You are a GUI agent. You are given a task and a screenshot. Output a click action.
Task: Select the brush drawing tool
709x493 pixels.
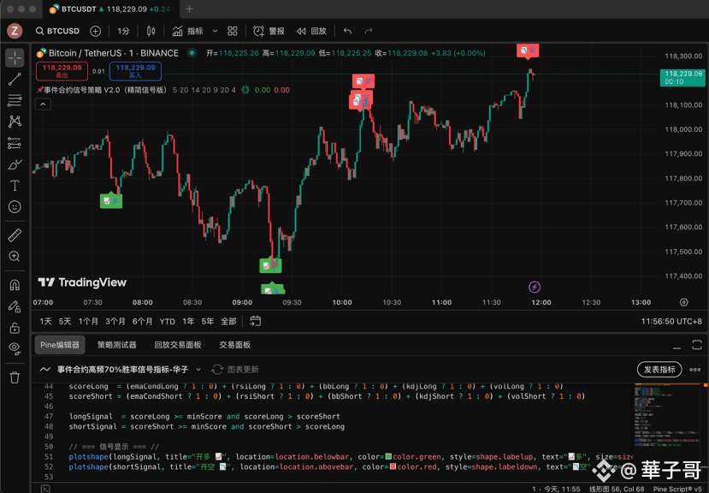[15, 164]
